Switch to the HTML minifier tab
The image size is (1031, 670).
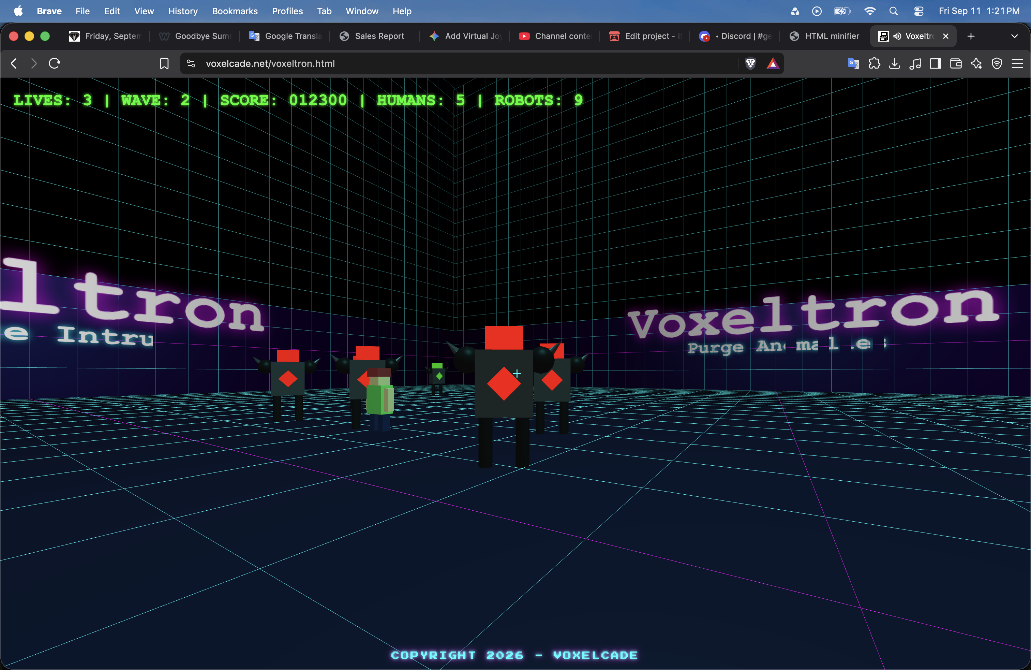pyautogui.click(x=825, y=36)
